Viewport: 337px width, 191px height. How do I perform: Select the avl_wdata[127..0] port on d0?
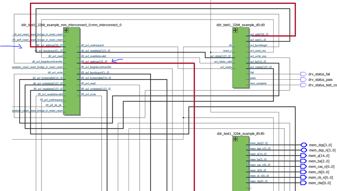[261, 67]
